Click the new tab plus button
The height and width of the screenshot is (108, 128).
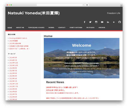click(121, 6)
